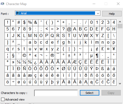Select the micro µ character
The image size is (123, 104).
coord(91,56)
